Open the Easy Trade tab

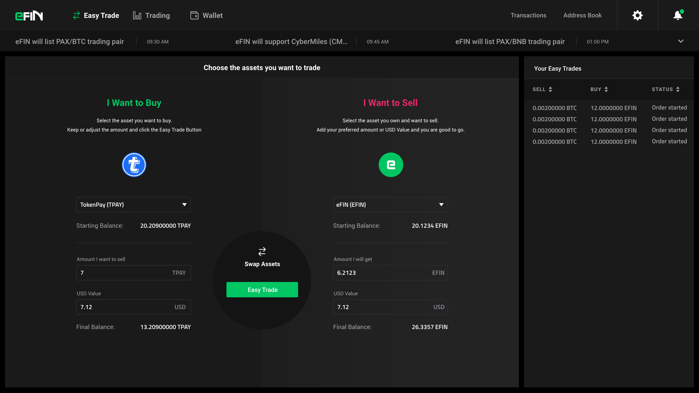tap(96, 15)
